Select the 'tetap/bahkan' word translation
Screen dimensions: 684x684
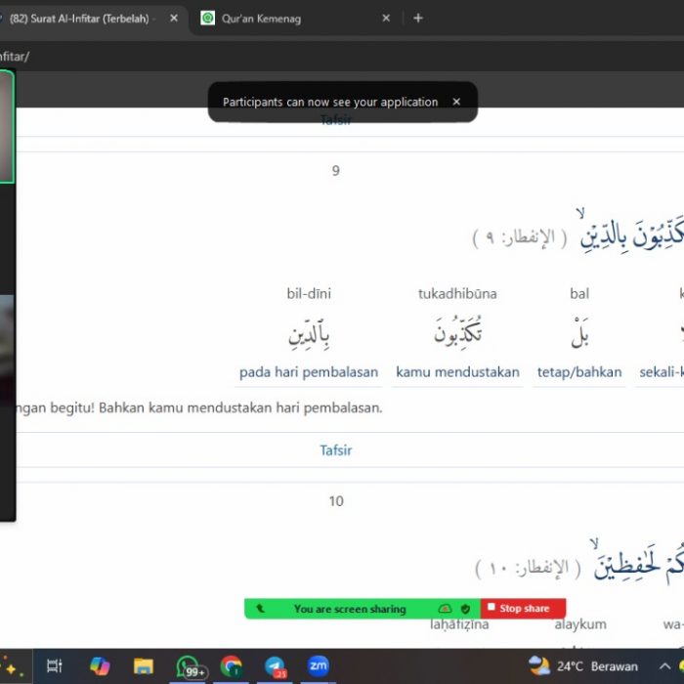pos(579,372)
